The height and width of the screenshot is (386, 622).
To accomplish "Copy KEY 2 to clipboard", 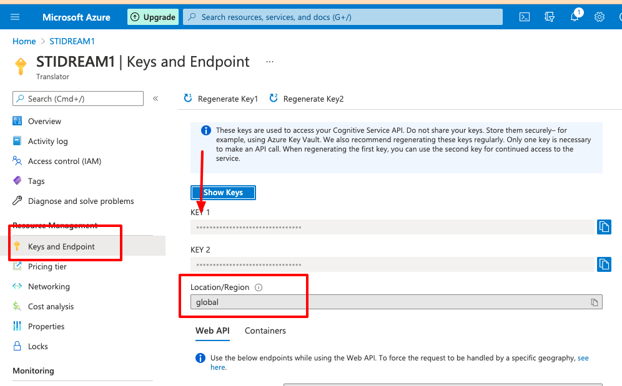I will pyautogui.click(x=604, y=264).
